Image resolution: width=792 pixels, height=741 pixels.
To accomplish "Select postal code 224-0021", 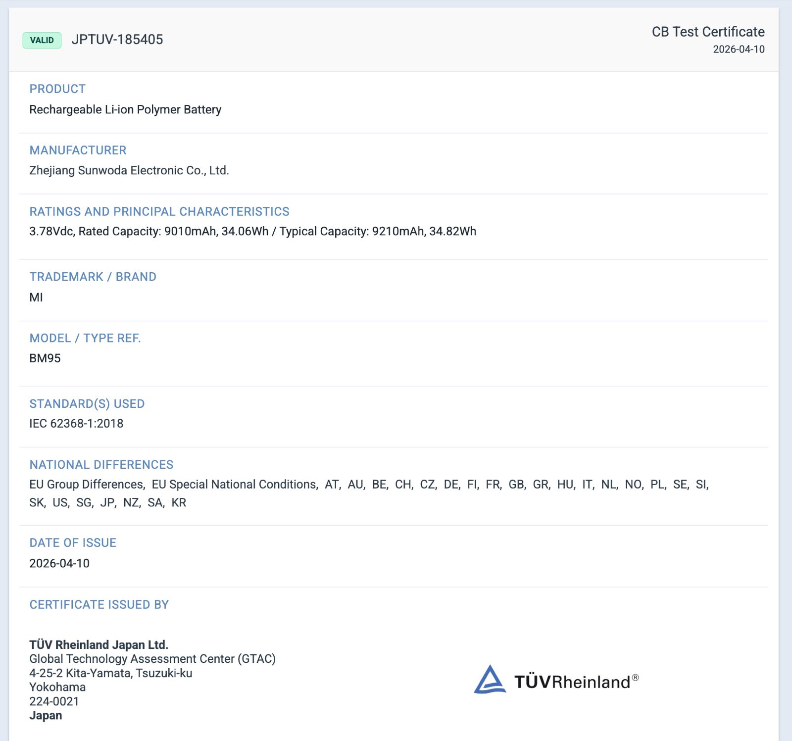I will tap(54, 701).
